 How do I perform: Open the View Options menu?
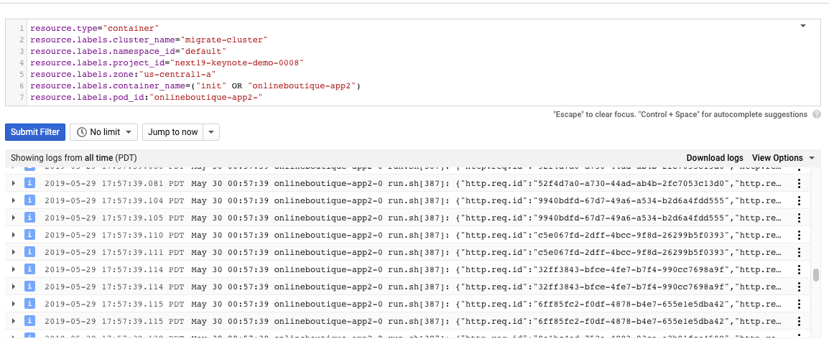click(783, 158)
